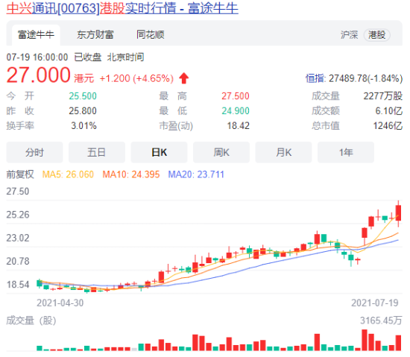This screenshot has width=410, height=357.
Task: Switch to the 富途牛牛 source tab
Action: click(36, 35)
